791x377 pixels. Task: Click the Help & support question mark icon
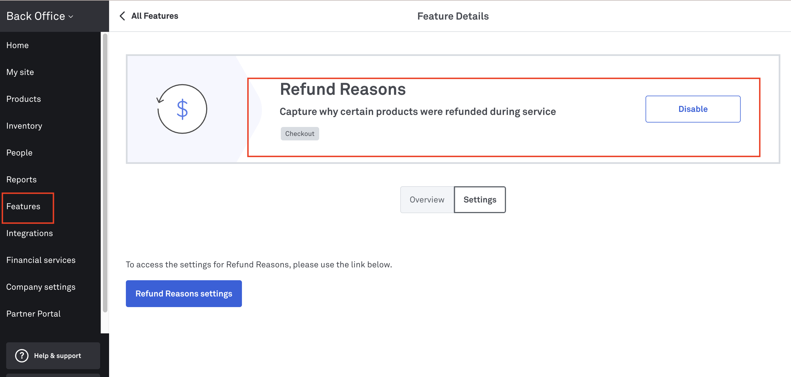(22, 355)
